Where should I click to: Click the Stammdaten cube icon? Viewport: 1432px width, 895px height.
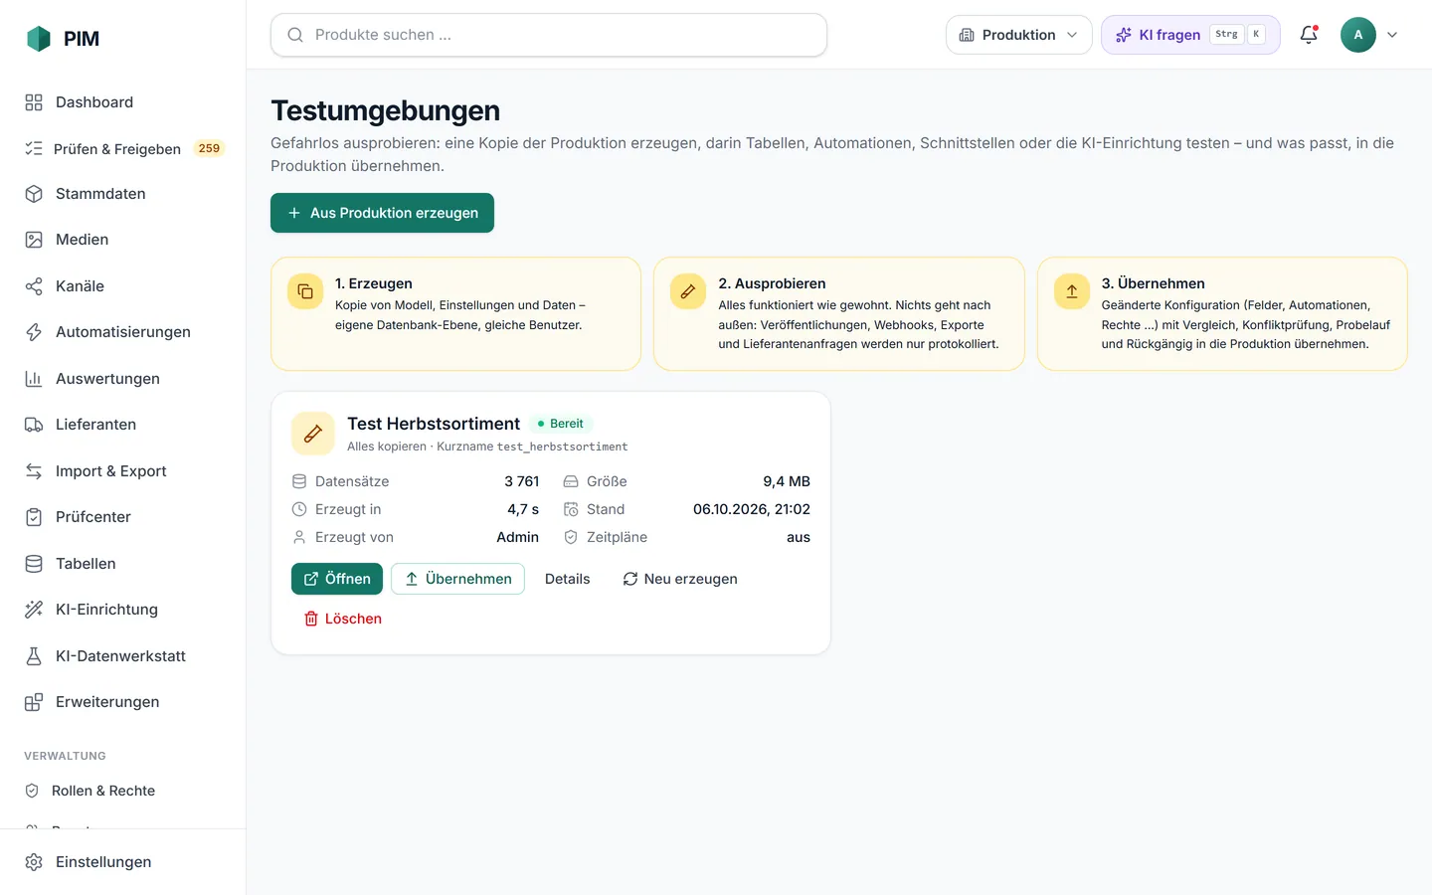click(34, 194)
